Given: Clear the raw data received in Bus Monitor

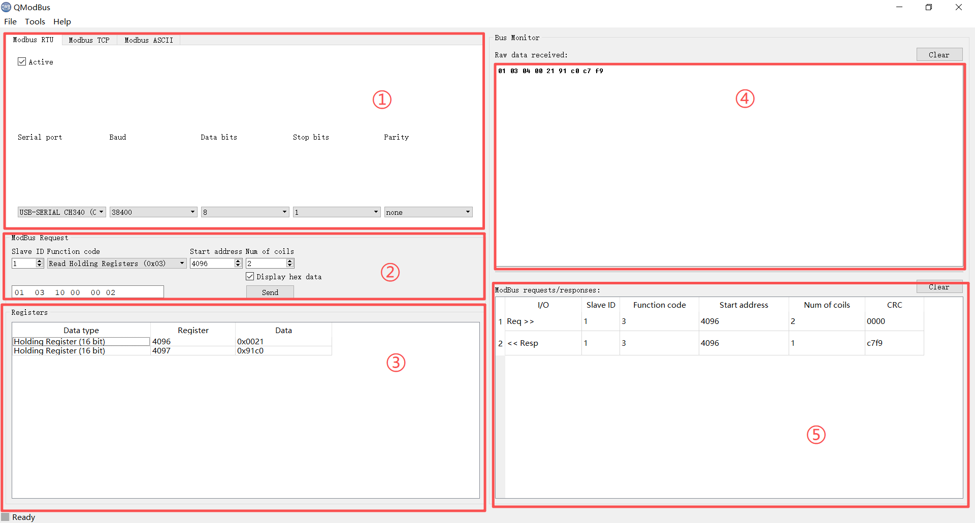Looking at the screenshot, I should (x=939, y=54).
